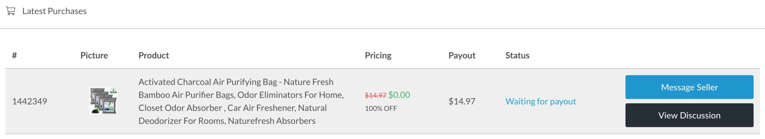Image resolution: width=765 pixels, height=139 pixels.
Task: Click the Pricing column header
Action: pyautogui.click(x=378, y=55)
